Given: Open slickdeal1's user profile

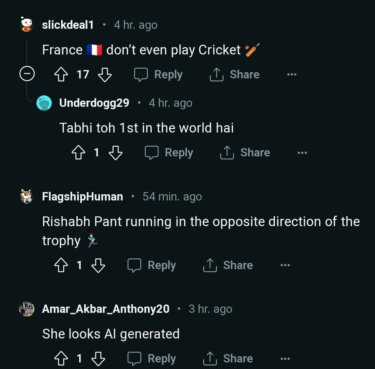Looking at the screenshot, I should [x=68, y=25].
